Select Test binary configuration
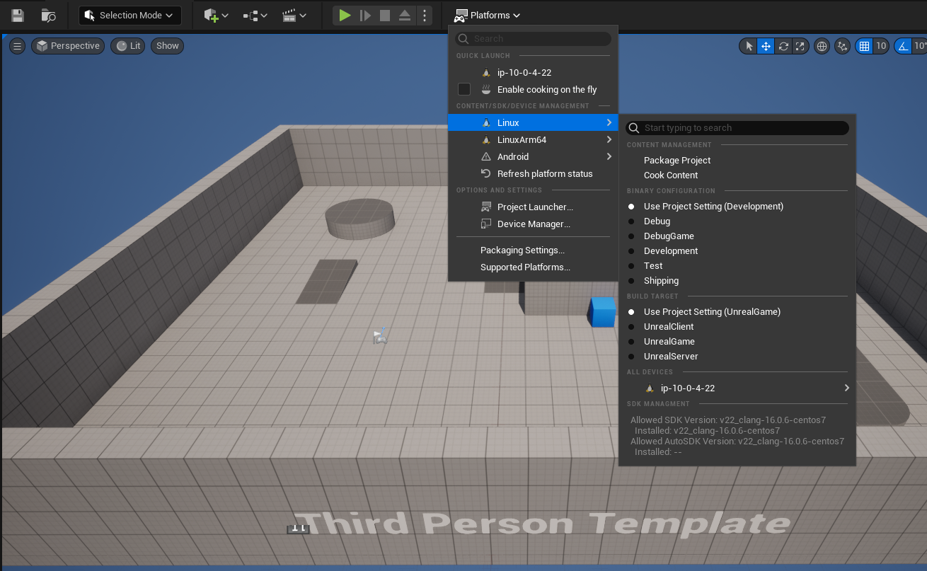Screen dimensions: 927x571 pos(737,265)
